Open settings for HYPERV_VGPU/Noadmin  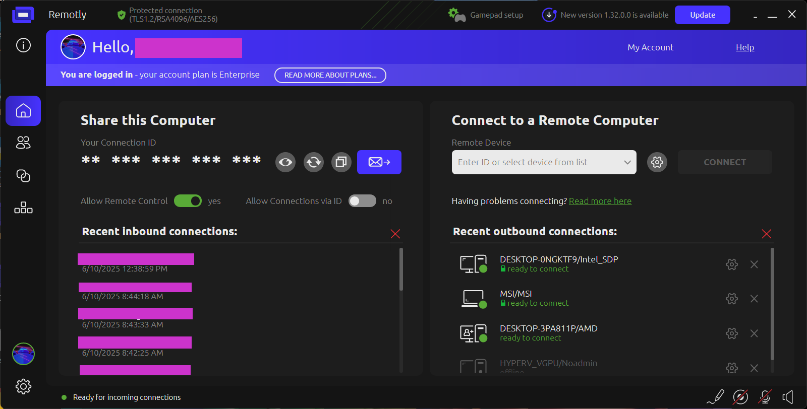pyautogui.click(x=732, y=368)
